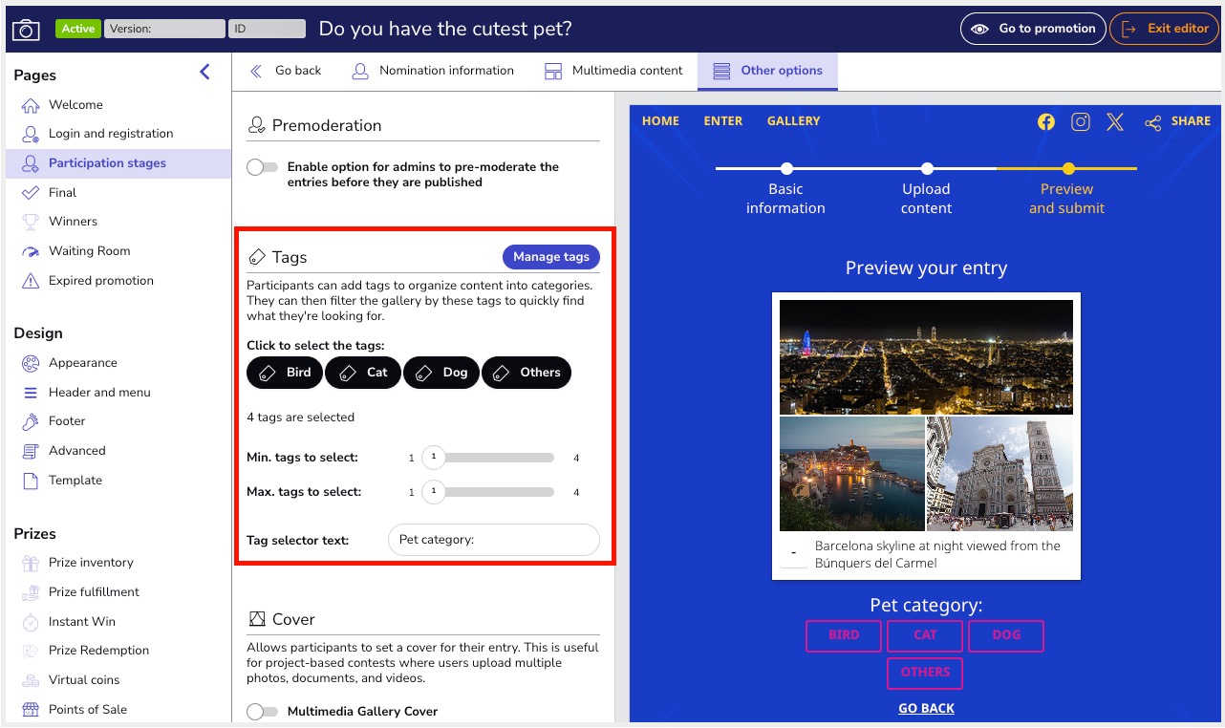The image size is (1225, 728).
Task: Click the Welcome page house icon
Action: [31, 105]
